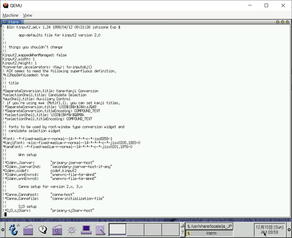Click the '$Id: Kinput2.ad,v 1.24' header line
The image size is (292, 238).
click(x=61, y=27)
